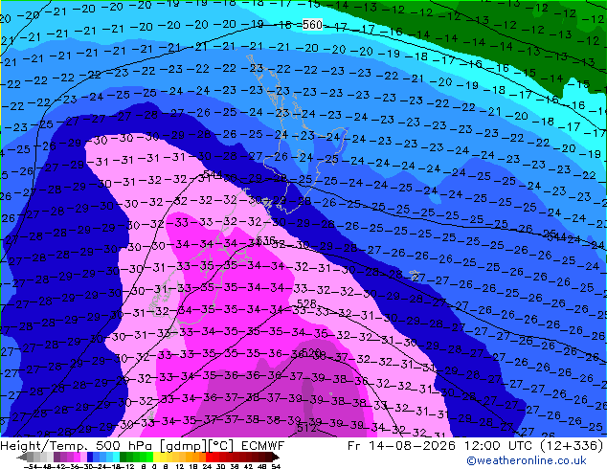Click the bright red swatch in the legend
The image size is (607, 469).
tap(209, 457)
